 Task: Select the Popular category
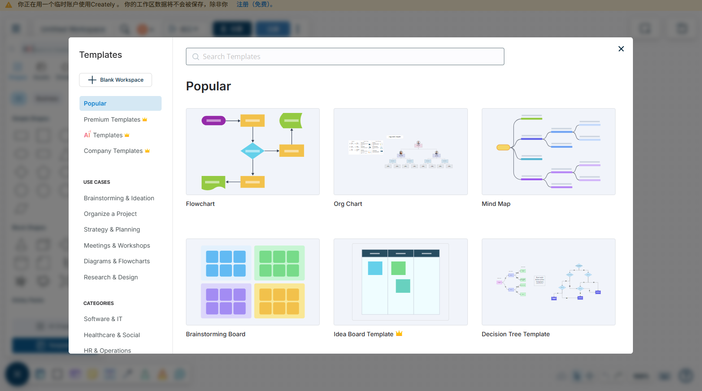(x=120, y=103)
